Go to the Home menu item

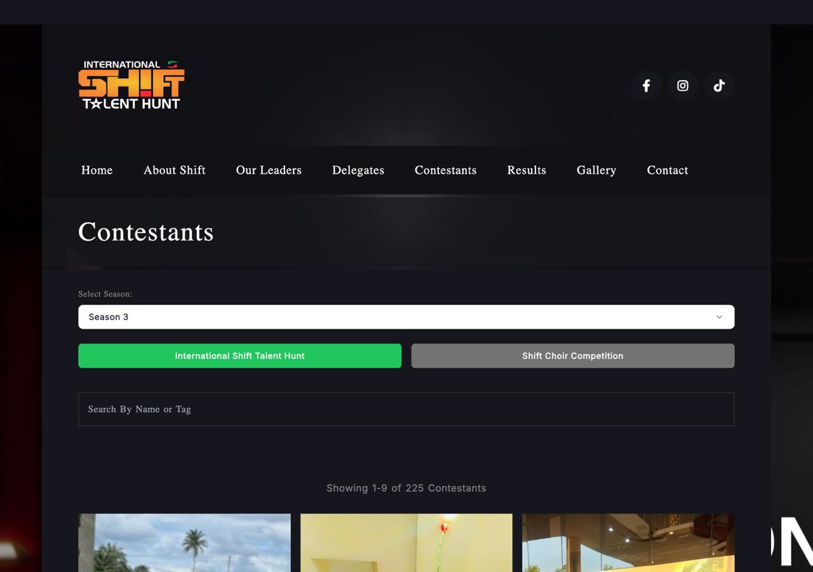(x=97, y=170)
